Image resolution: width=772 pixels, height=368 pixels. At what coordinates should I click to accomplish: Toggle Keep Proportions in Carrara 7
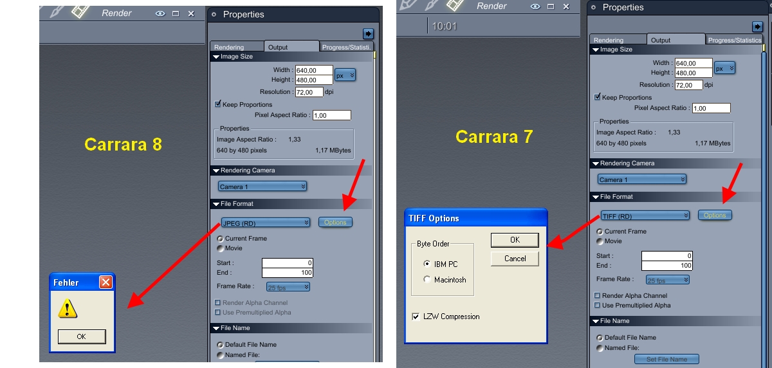(x=598, y=97)
